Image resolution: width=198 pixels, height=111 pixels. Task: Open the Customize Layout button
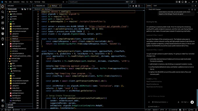(177, 2)
